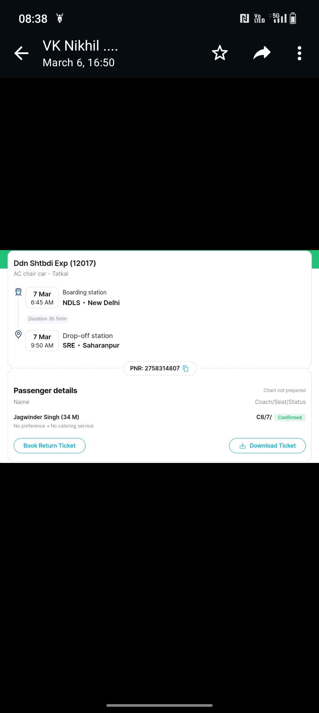Tap the back arrow icon
The image size is (319, 713).
point(21,53)
